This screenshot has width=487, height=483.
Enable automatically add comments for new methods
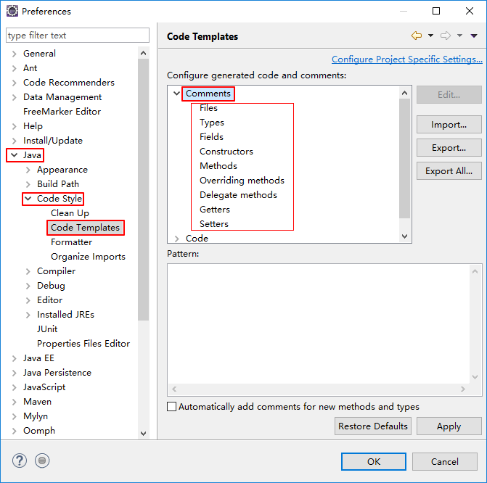pos(172,407)
